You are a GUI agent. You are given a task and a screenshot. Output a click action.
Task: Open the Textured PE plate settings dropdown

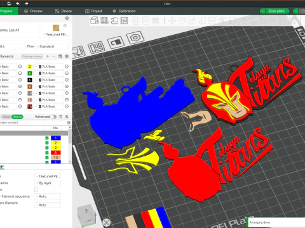tap(48, 176)
